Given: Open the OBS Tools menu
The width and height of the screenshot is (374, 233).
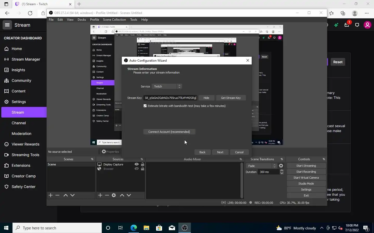Looking at the screenshot, I should pyautogui.click(x=133, y=20).
